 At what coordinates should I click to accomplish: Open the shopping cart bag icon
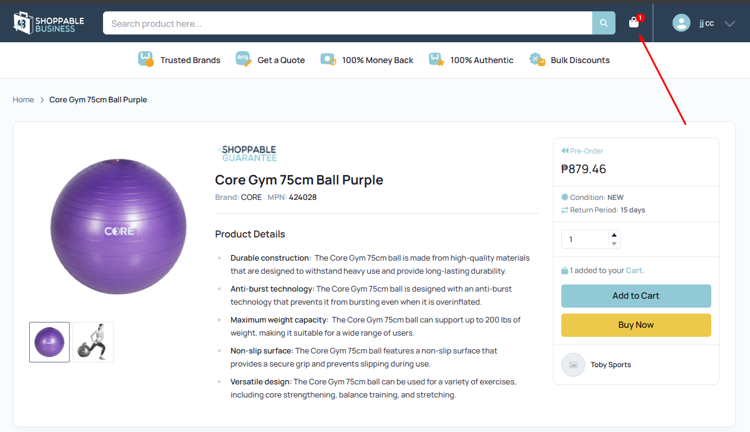point(634,23)
